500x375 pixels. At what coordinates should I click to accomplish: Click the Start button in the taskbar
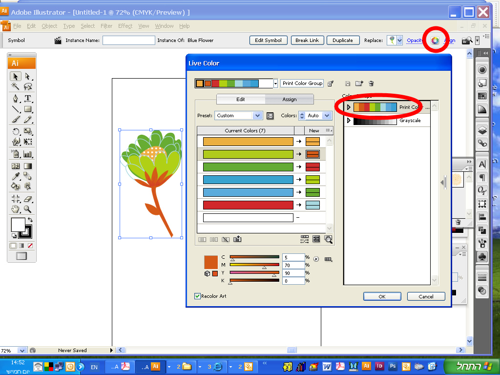point(471,366)
